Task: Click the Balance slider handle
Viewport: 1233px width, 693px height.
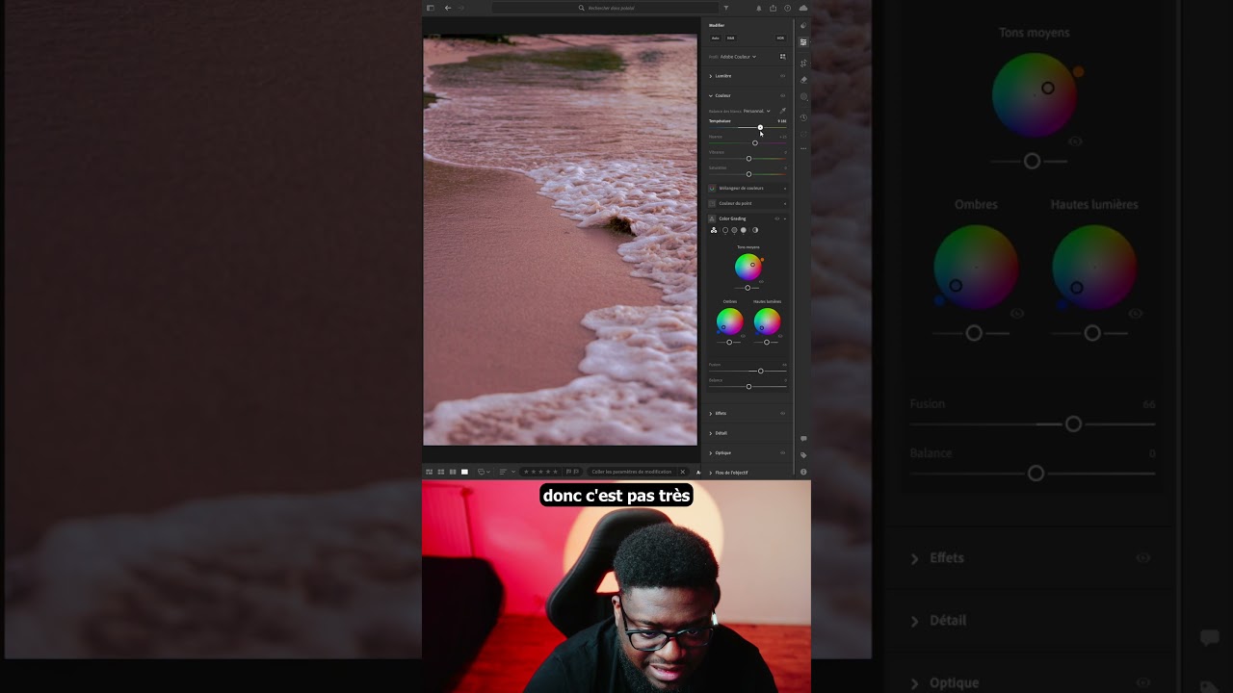Action: tap(748, 386)
